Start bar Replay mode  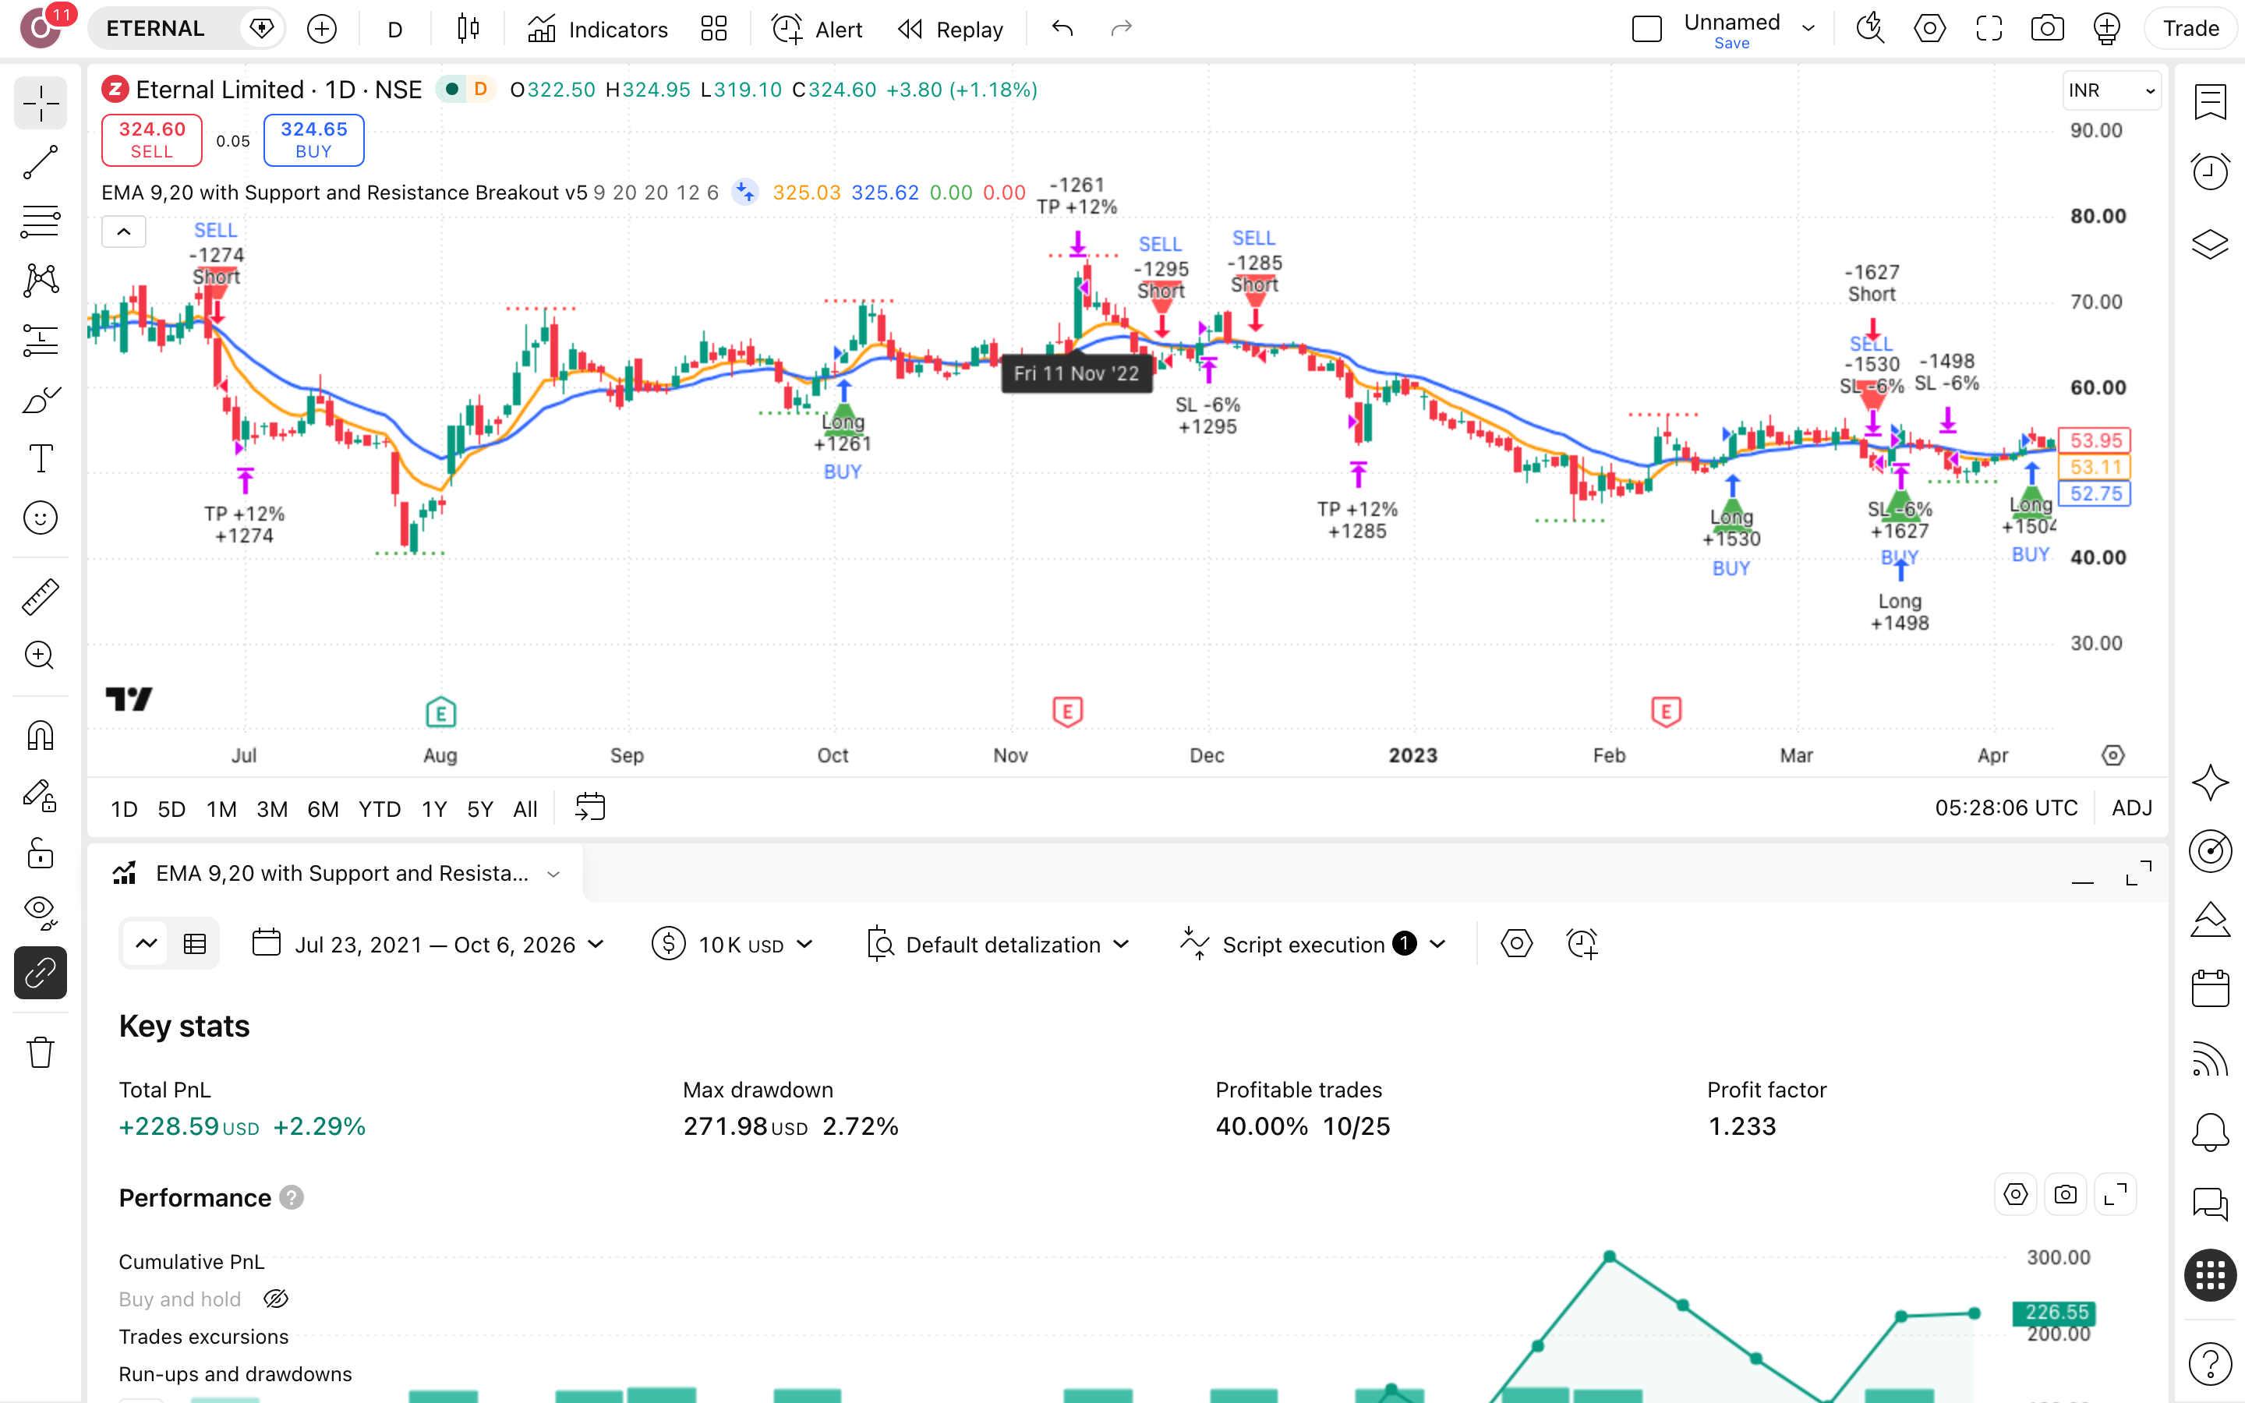[x=951, y=29]
